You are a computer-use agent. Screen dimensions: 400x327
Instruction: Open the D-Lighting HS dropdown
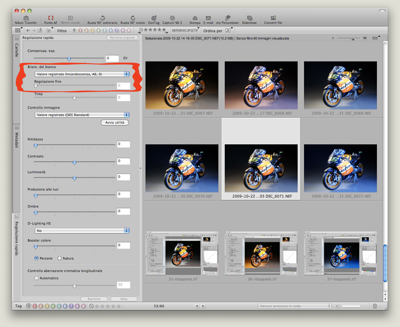pos(82,231)
